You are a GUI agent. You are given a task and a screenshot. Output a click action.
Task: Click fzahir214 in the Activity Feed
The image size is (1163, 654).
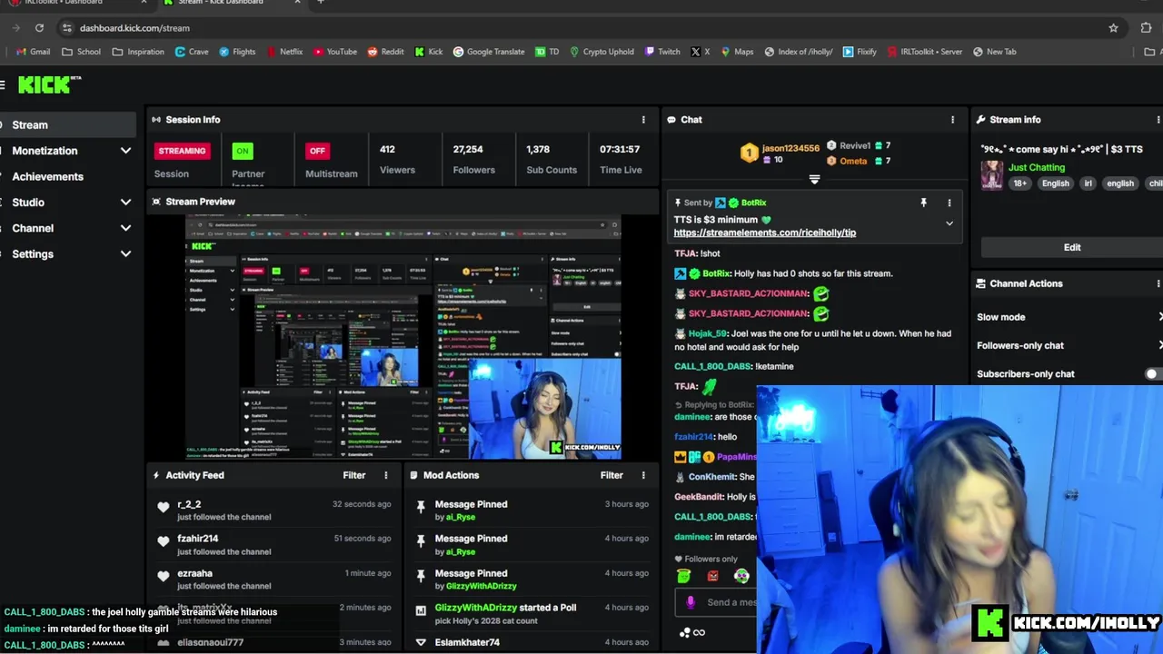click(x=197, y=539)
